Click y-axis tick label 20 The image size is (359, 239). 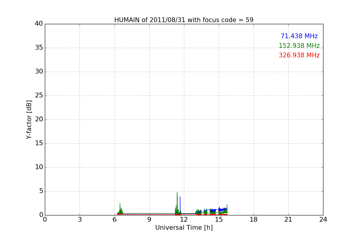coord(39,119)
